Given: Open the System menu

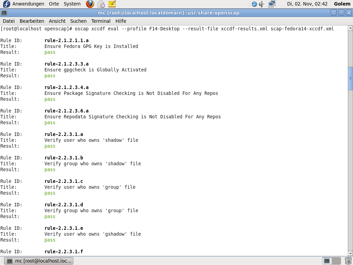Looking at the screenshot, I should (72, 4).
